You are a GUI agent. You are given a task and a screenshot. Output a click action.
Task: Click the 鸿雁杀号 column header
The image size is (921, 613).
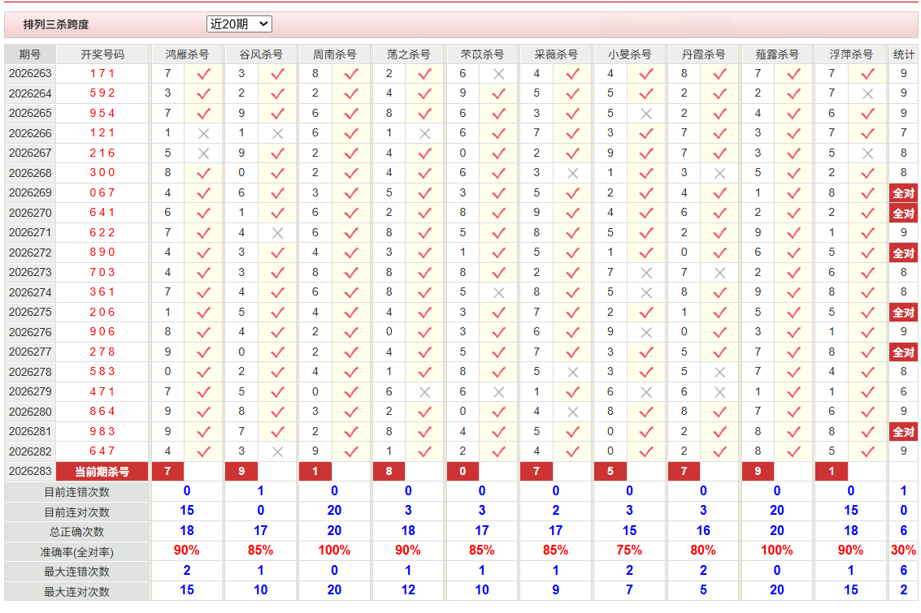point(187,54)
